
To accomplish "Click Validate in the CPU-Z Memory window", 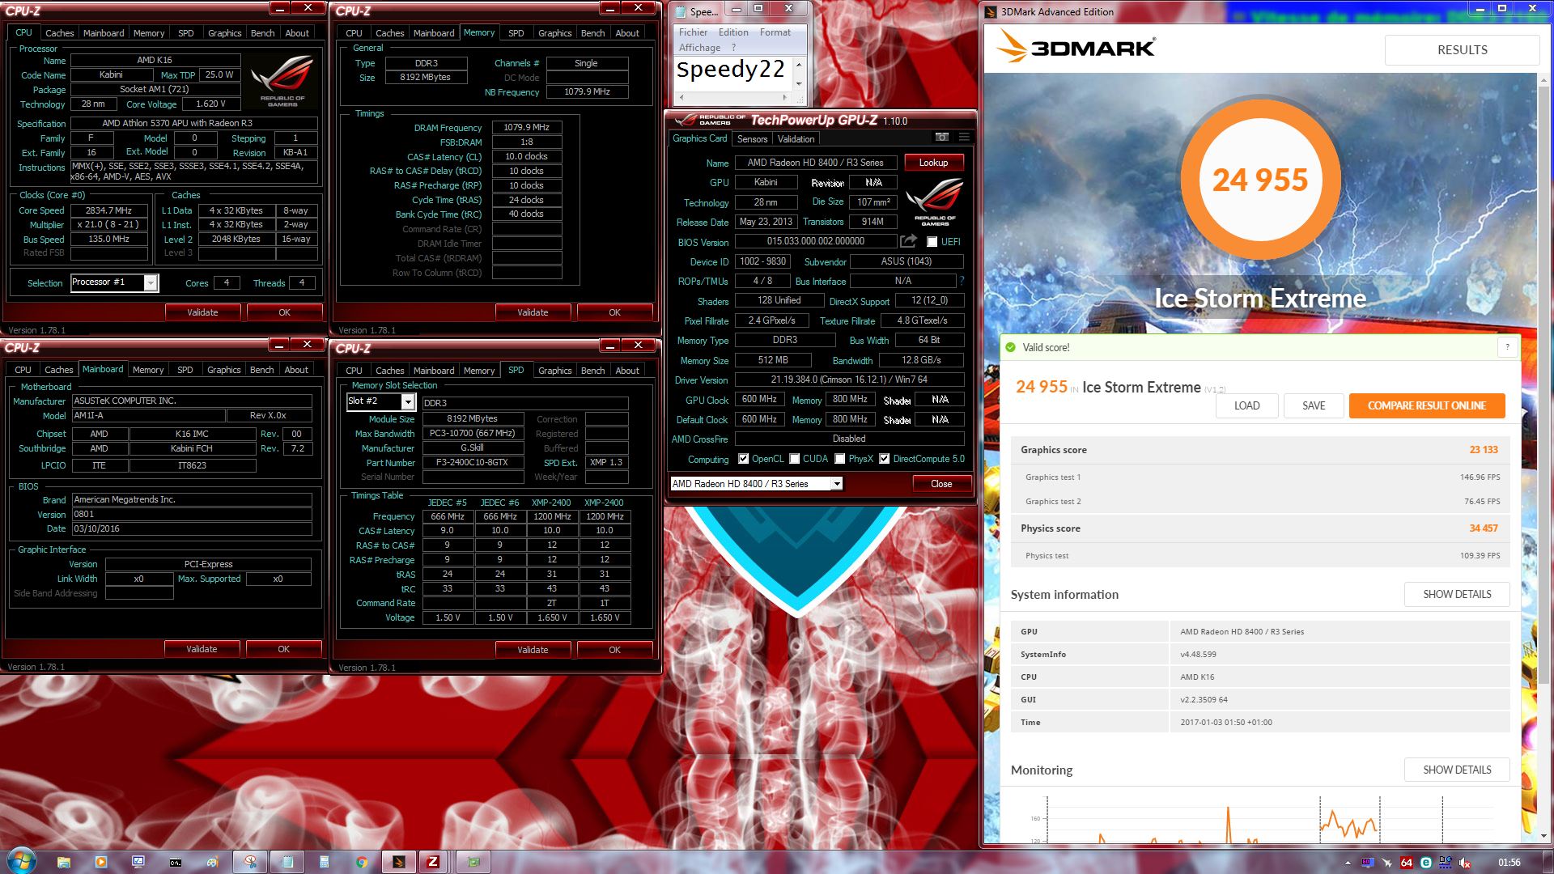I will 533,312.
